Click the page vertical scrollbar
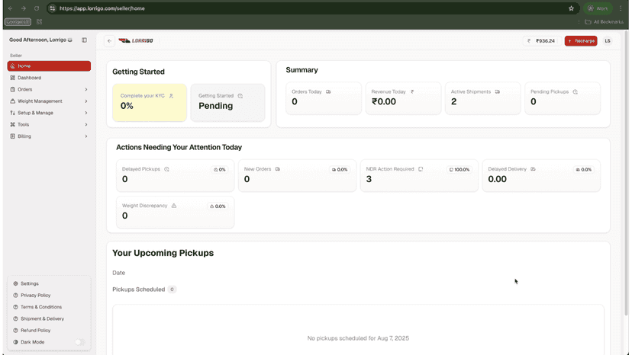 [x=626, y=173]
